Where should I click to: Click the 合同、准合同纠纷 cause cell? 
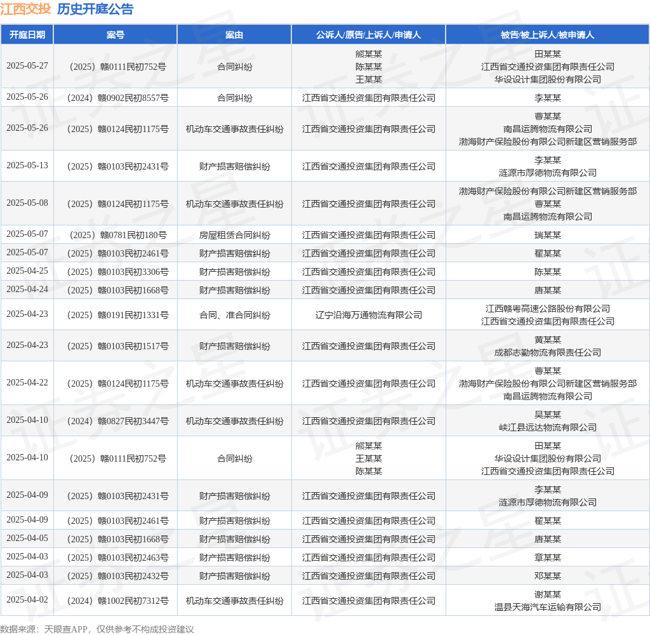coord(235,315)
